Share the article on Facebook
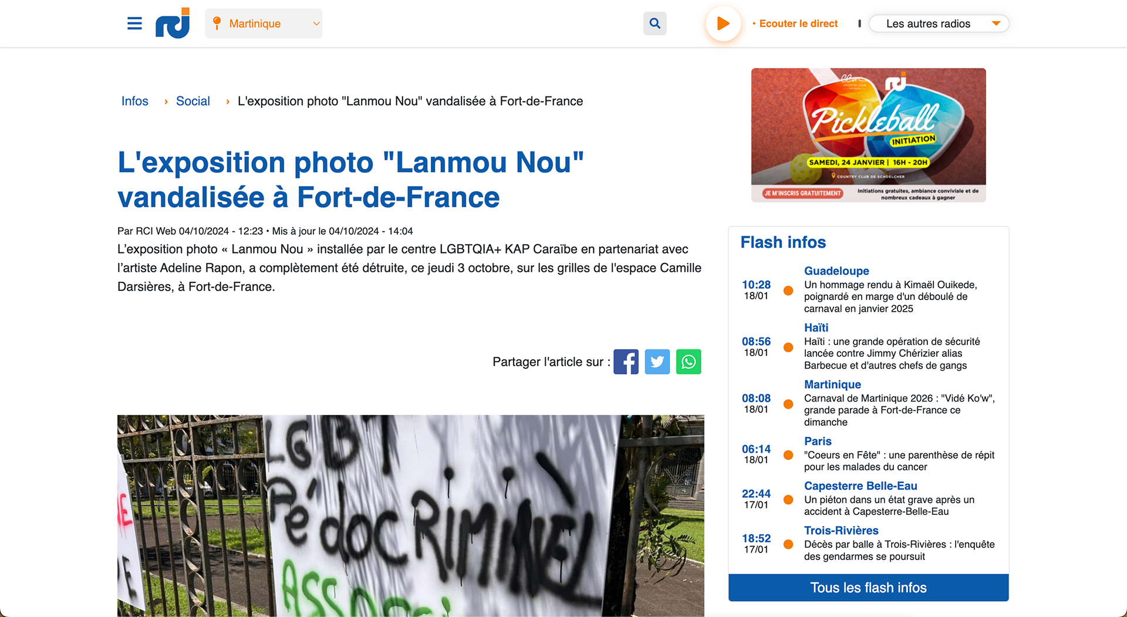The width and height of the screenshot is (1127, 617). pyautogui.click(x=626, y=362)
